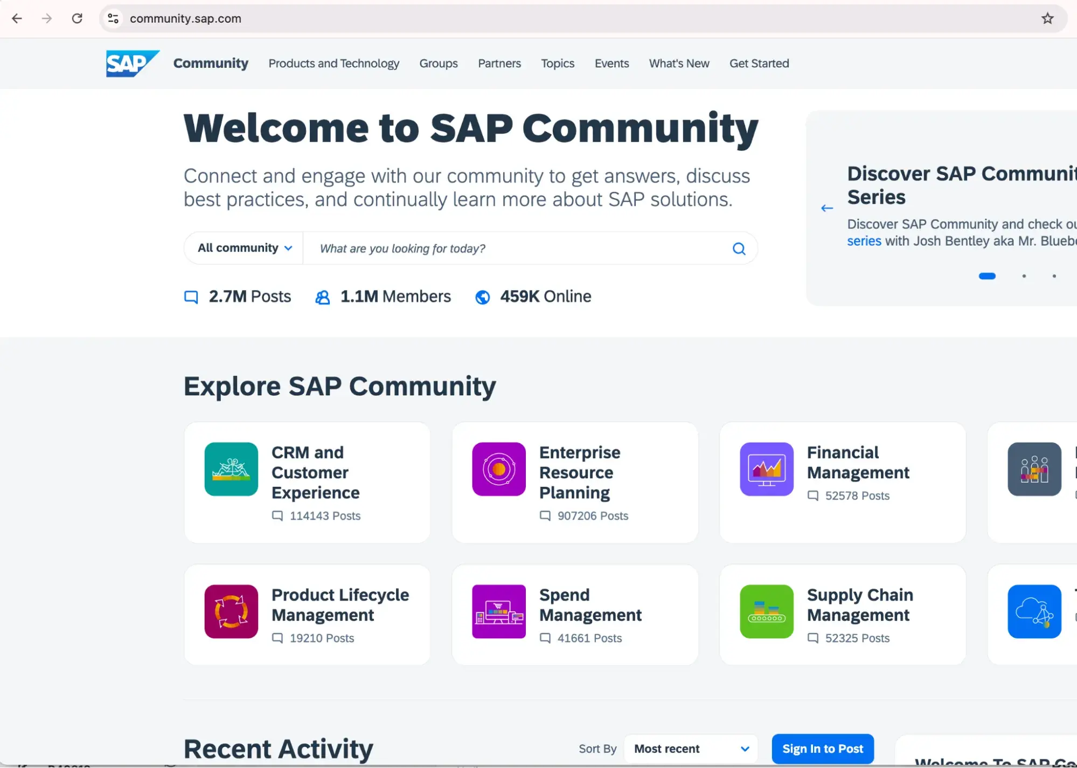Open Spend Management icon

coord(499,611)
